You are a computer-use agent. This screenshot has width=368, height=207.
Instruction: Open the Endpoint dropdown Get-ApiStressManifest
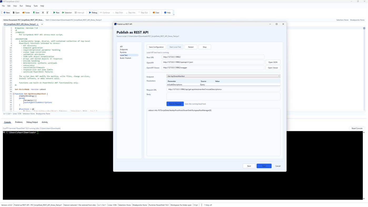pos(223,76)
